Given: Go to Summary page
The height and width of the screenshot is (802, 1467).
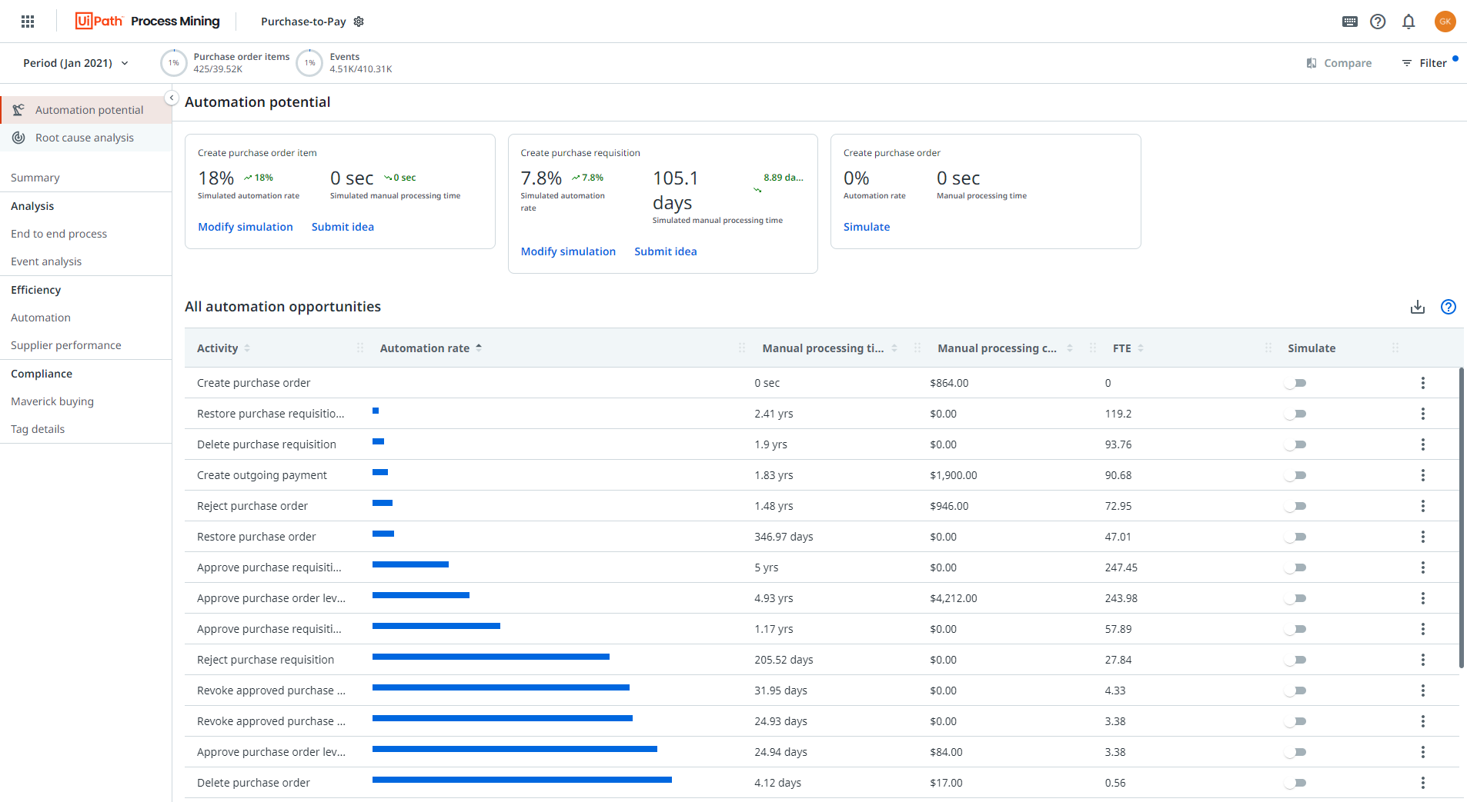Looking at the screenshot, I should 35,178.
